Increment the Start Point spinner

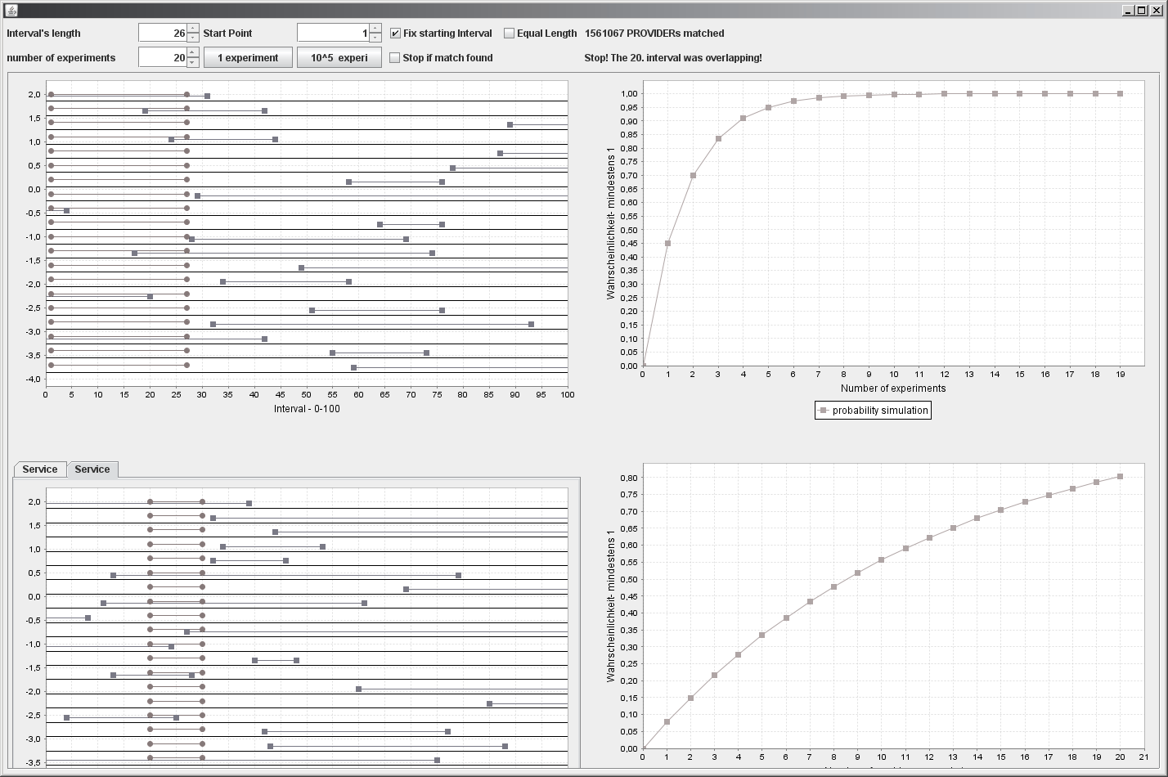(x=375, y=29)
